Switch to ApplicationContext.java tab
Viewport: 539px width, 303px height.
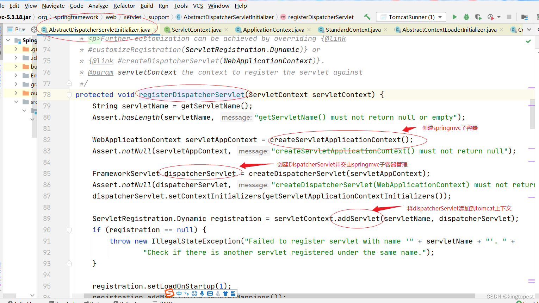(273, 30)
